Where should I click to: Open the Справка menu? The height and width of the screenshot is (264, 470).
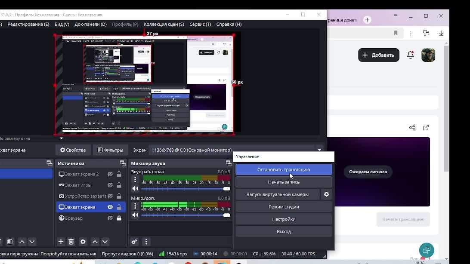229,24
